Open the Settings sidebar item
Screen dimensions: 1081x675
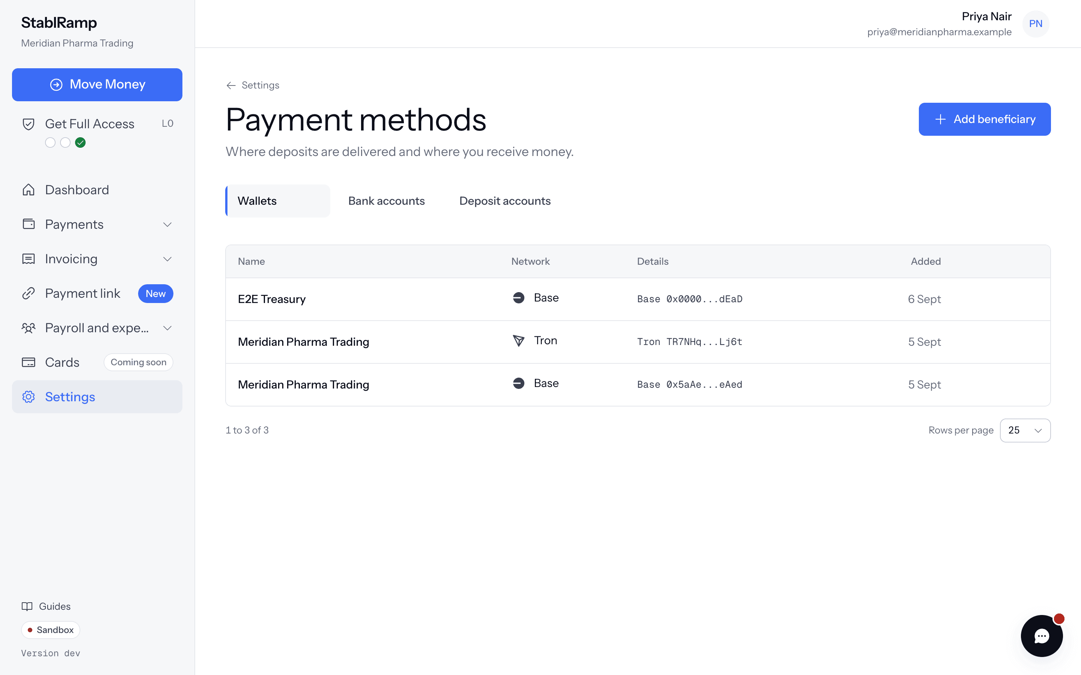click(x=97, y=397)
